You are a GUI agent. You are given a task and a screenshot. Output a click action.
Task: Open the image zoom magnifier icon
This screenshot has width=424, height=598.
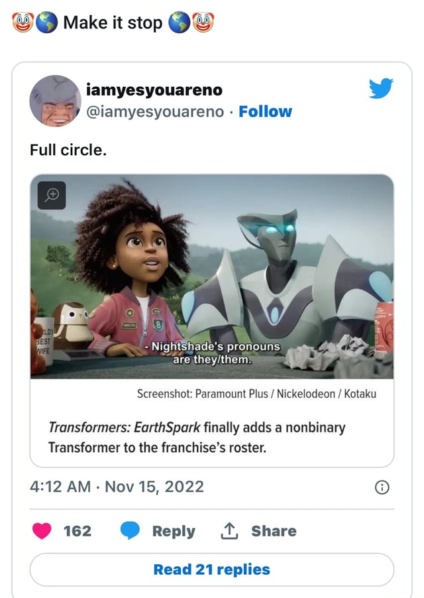52,196
